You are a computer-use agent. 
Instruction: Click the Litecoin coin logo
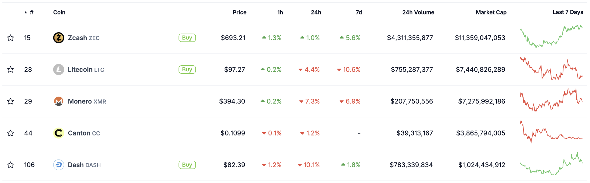click(x=59, y=70)
